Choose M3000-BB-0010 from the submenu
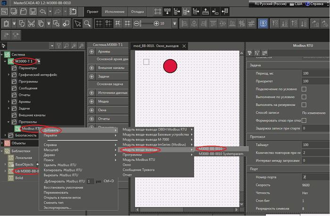The width and height of the screenshot is (330, 216). (x=210, y=148)
